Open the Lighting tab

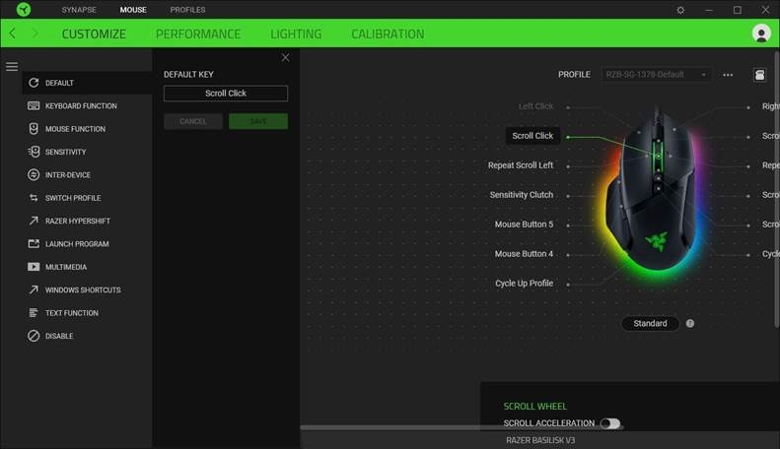[x=296, y=33]
